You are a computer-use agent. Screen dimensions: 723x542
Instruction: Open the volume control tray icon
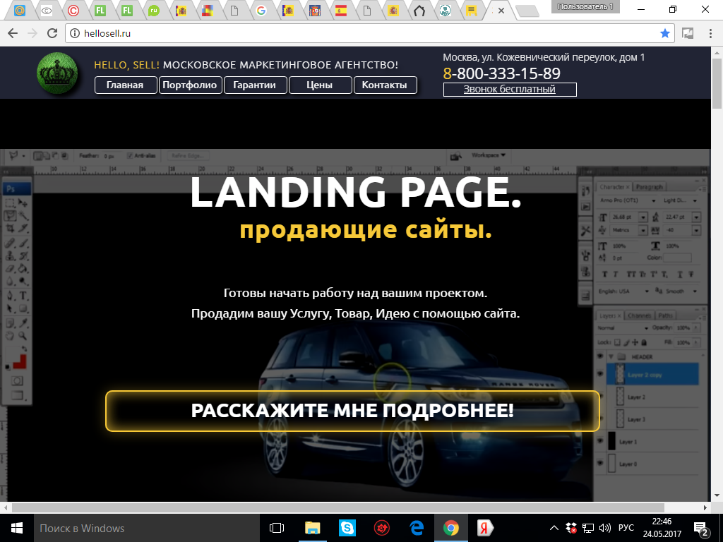[604, 528]
